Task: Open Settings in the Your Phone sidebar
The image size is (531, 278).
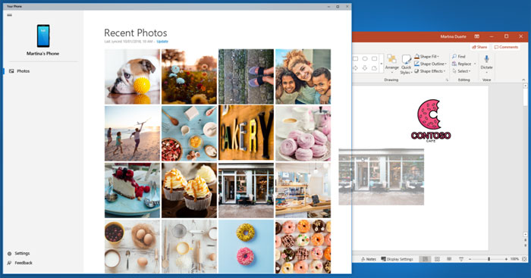Action: point(19,253)
